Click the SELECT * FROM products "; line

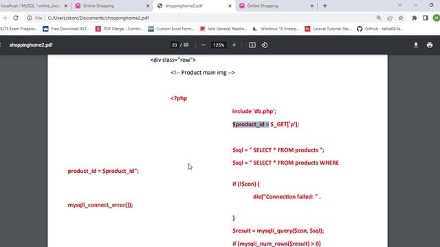pyautogui.click(x=278, y=150)
